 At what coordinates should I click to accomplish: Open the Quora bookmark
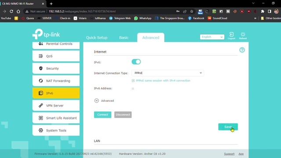click(x=28, y=18)
